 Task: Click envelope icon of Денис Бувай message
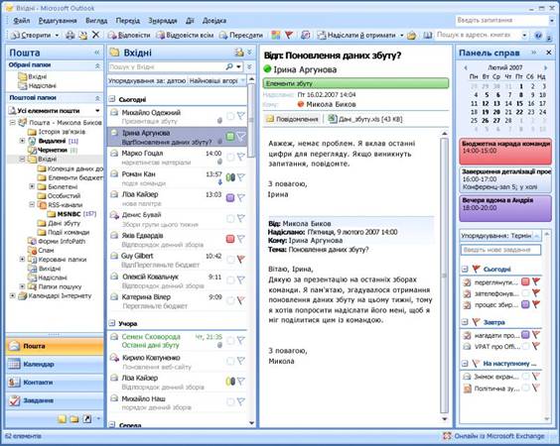[114, 215]
